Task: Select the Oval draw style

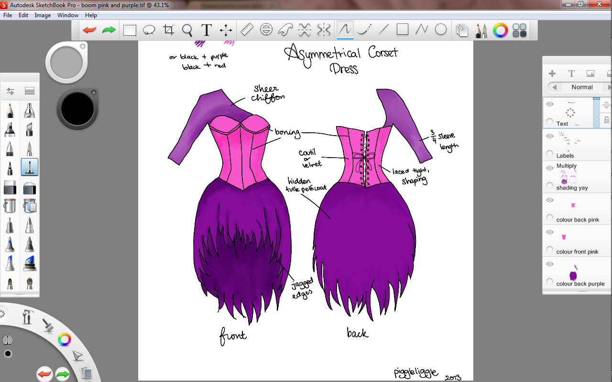Action: coord(441,30)
